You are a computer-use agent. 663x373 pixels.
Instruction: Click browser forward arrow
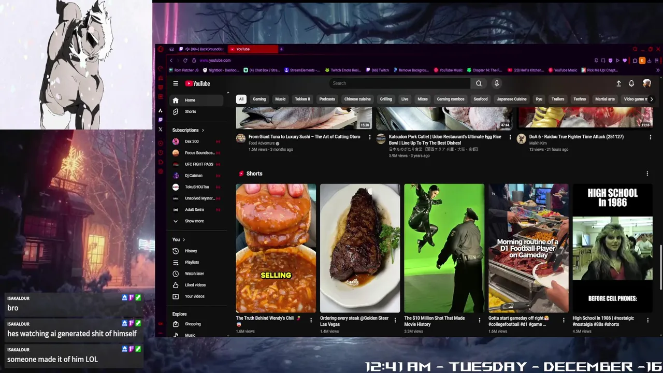(x=178, y=61)
